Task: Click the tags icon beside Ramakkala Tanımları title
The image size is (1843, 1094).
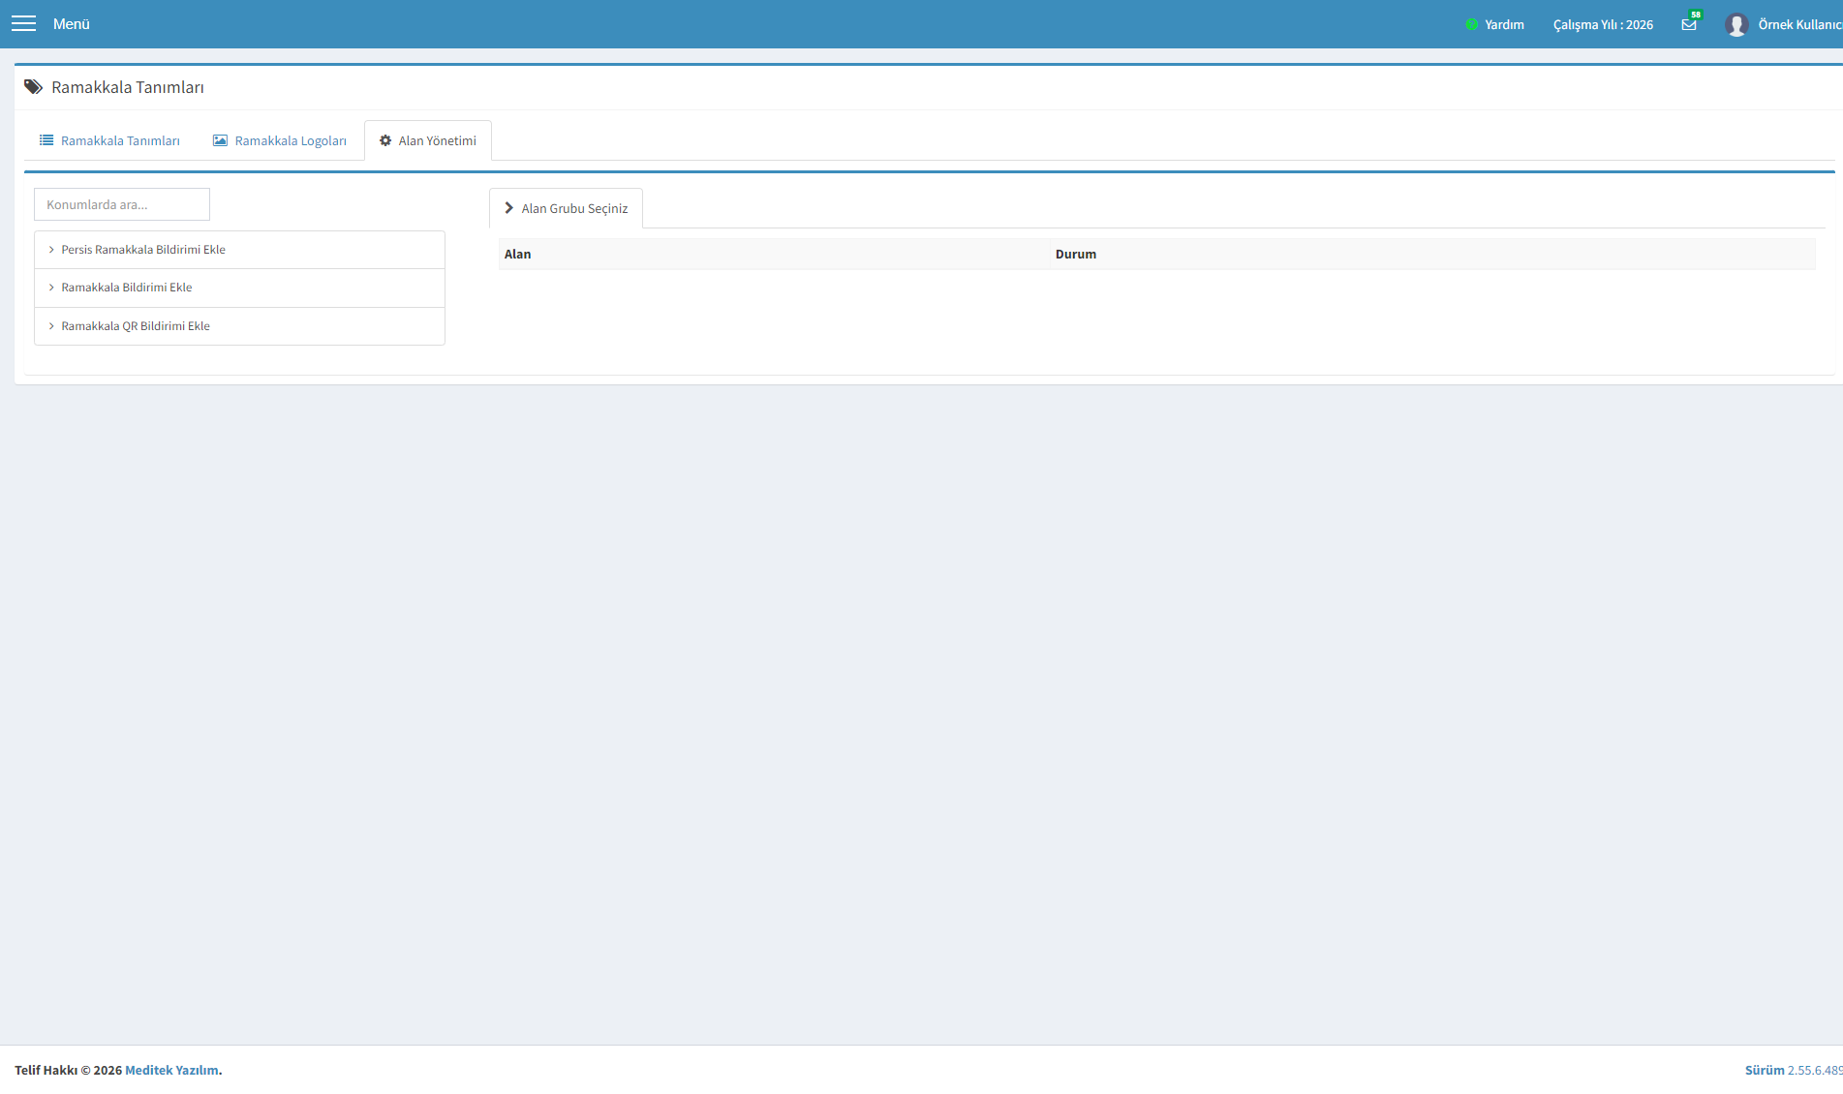Action: click(x=33, y=87)
